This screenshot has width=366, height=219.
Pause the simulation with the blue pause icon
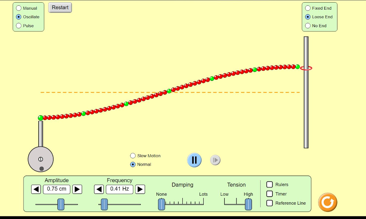194,160
